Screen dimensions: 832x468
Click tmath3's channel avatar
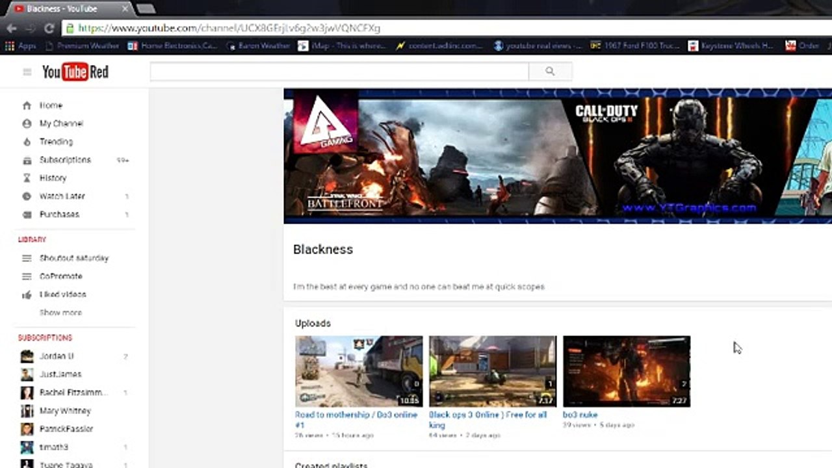pyautogui.click(x=27, y=447)
